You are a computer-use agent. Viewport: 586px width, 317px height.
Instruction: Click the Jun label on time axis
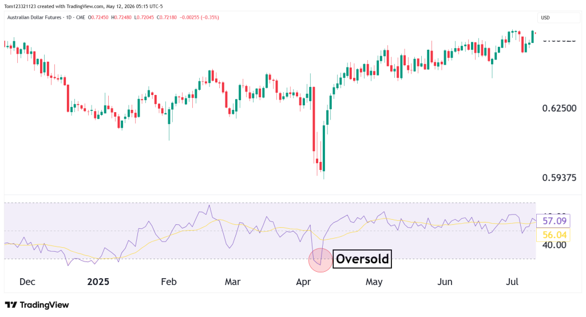coord(445,282)
